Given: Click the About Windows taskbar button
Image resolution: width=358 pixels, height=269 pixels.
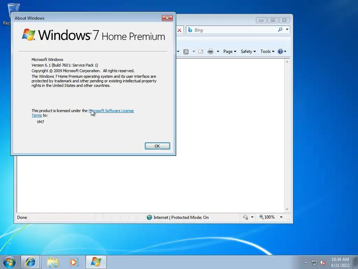Looking at the screenshot, I should click(96, 262).
